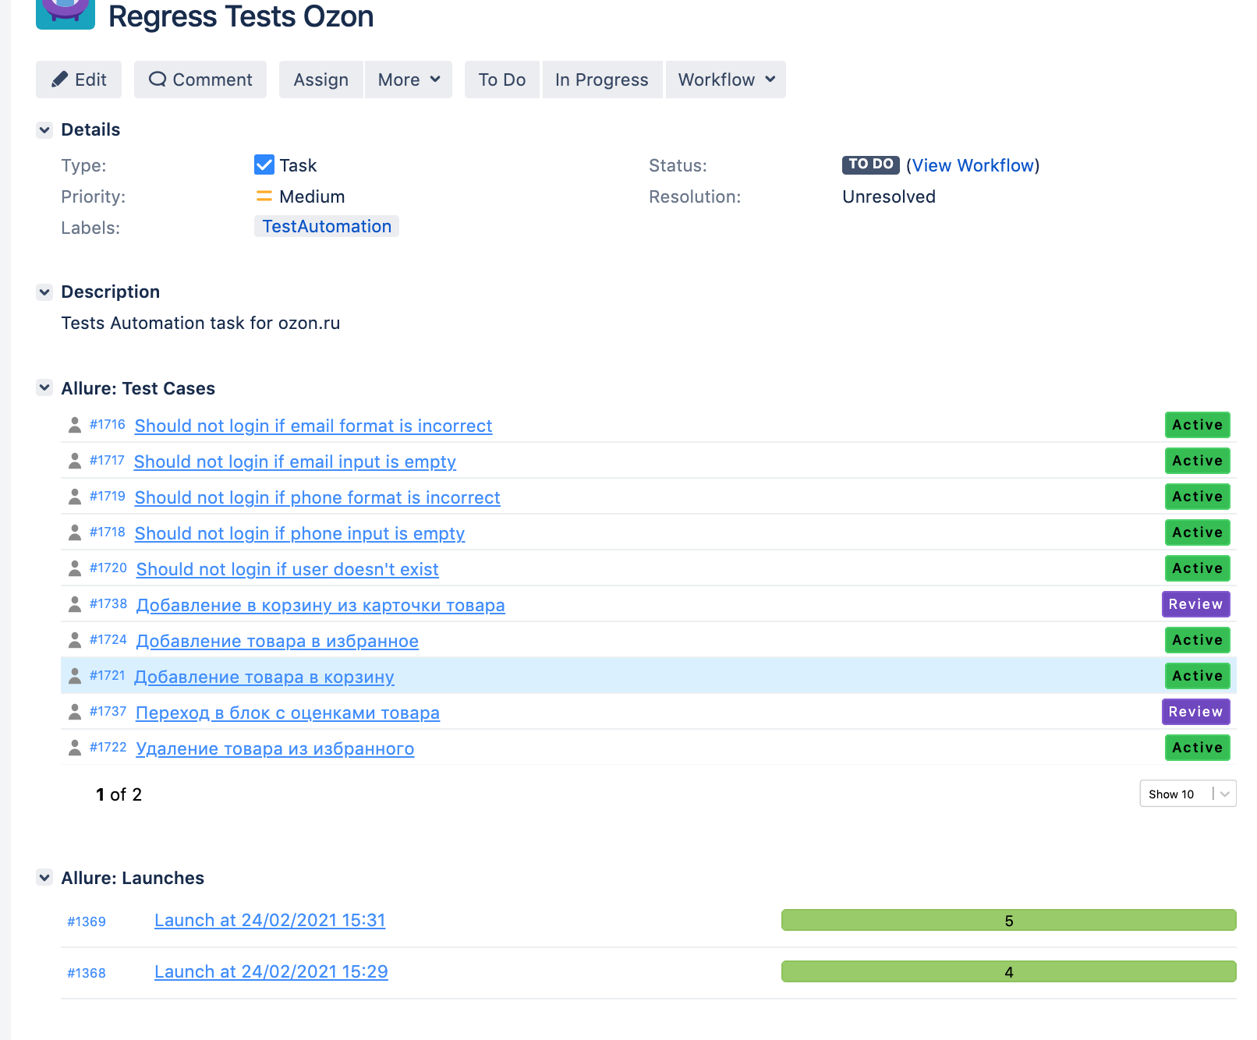This screenshot has width=1257, height=1040.
Task: Open launch 'Launch at 24/02/2021 15:29'
Action: (271, 971)
